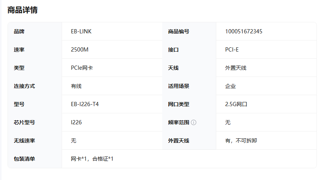Select the 2500M speed value

coord(80,50)
